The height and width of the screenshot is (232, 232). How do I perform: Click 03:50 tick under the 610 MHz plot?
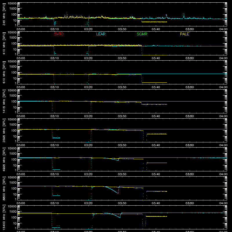pyautogui.click(x=190, y=87)
